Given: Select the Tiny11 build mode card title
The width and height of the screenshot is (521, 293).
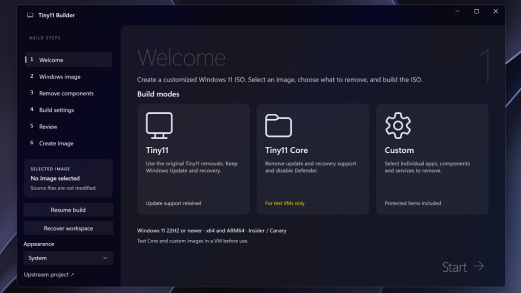Looking at the screenshot, I should (x=157, y=150).
